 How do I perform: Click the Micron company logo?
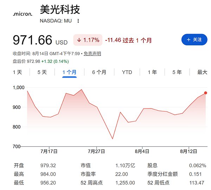(23, 14)
